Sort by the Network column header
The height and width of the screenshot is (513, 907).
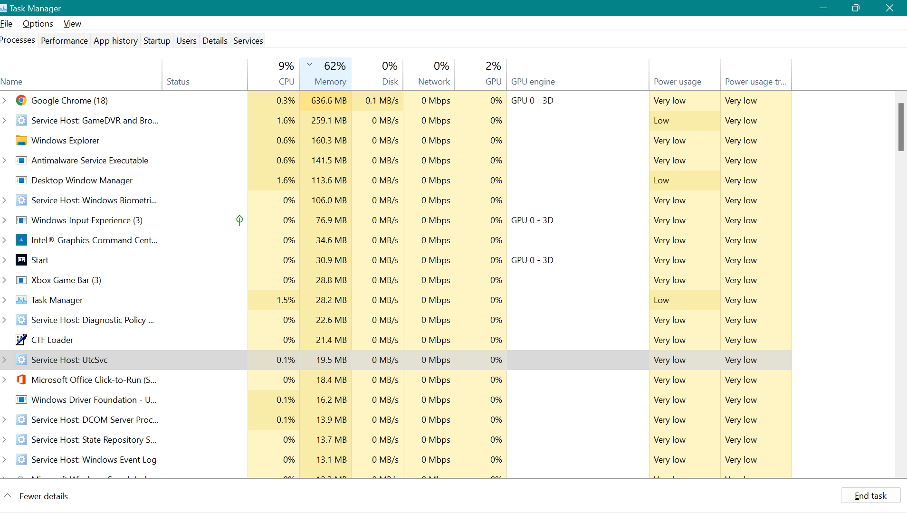click(x=429, y=74)
